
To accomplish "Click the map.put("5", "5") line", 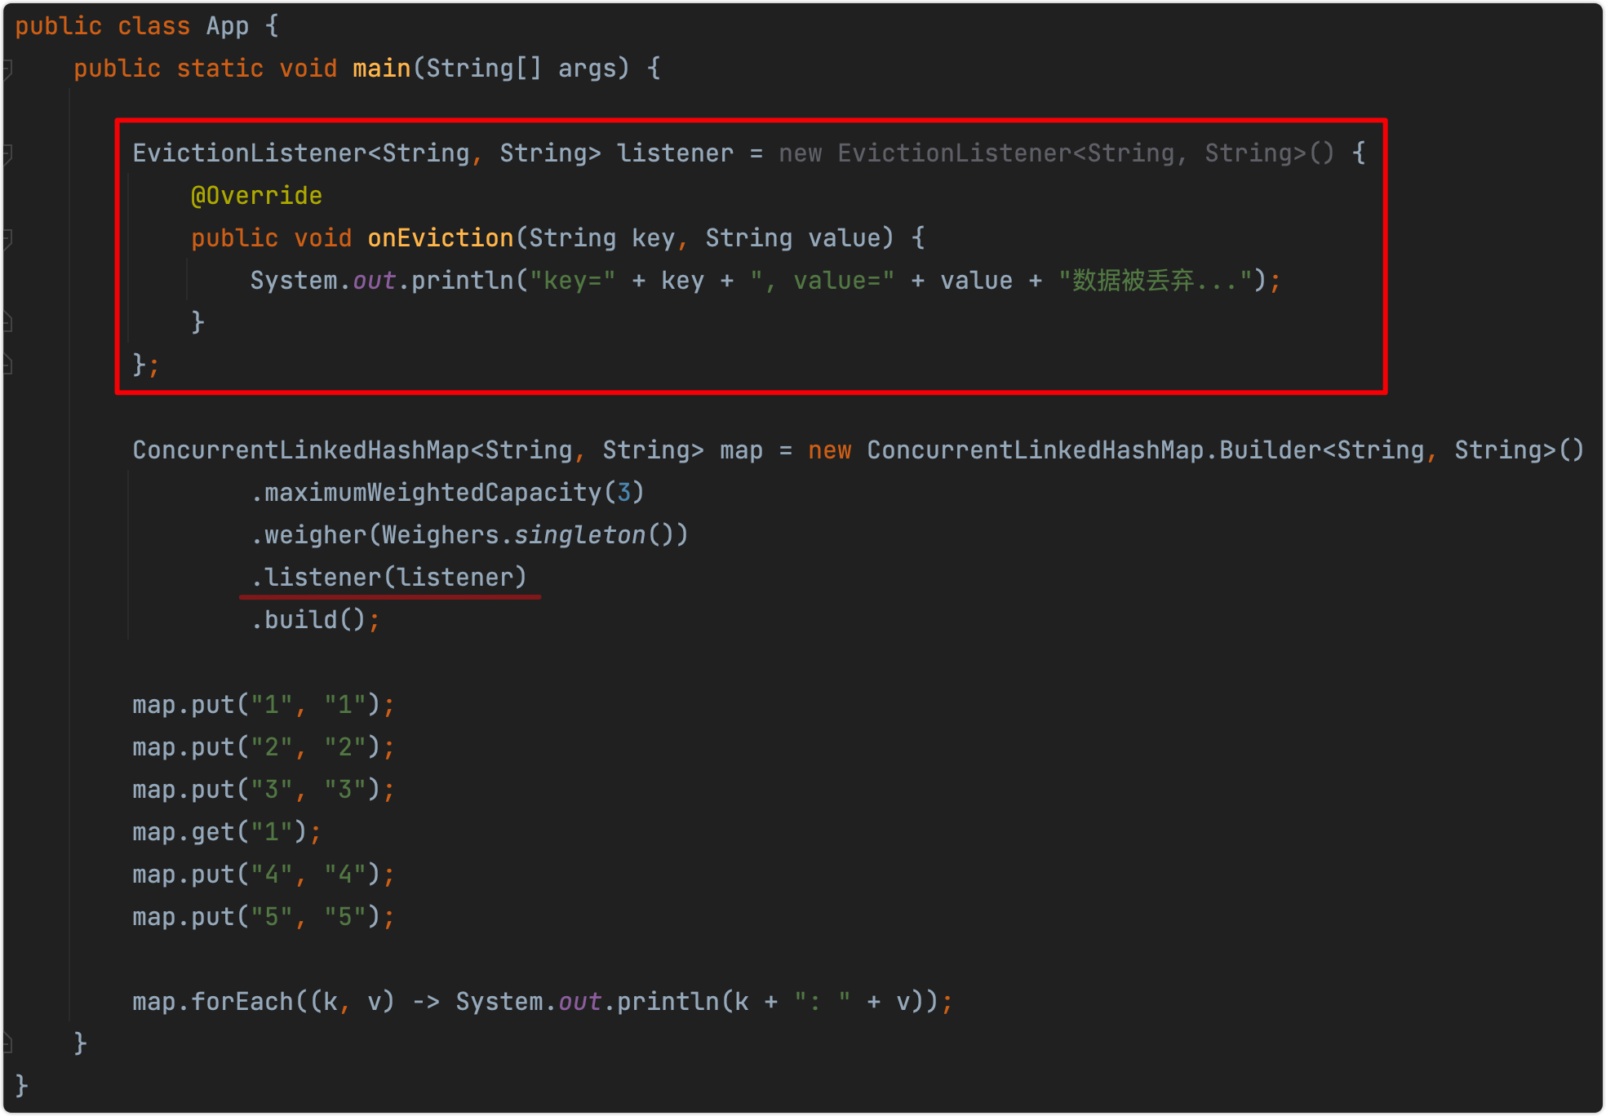I will [261, 916].
